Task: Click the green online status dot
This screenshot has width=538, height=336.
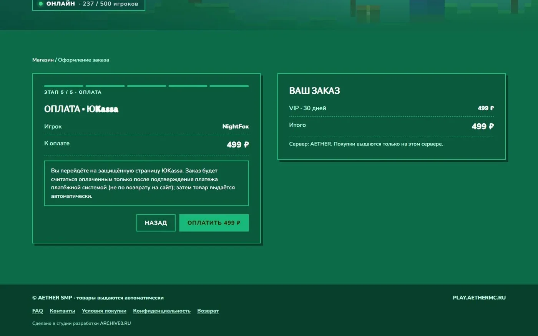Action: pos(41,4)
